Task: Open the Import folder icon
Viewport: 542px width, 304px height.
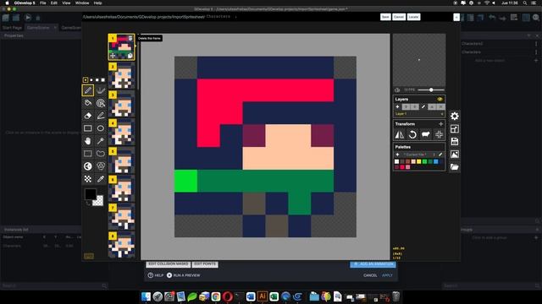Action: click(x=455, y=167)
